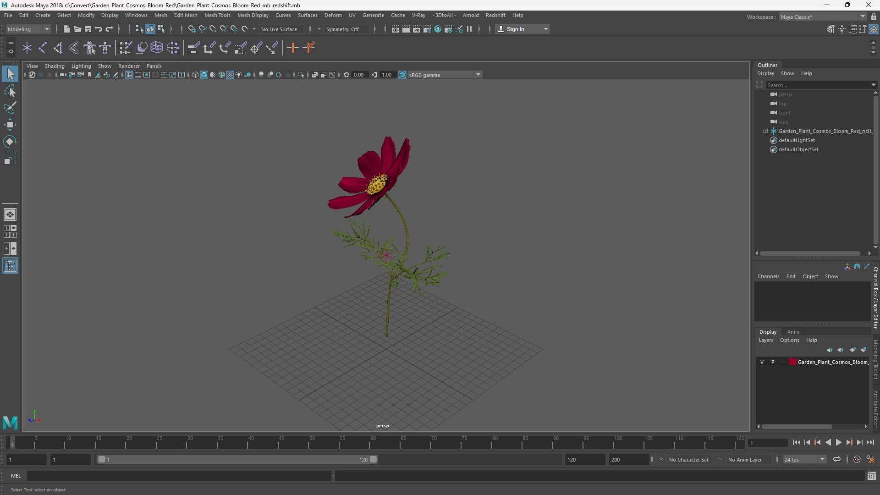Screen dimensions: 880x495
Task: Open the Redshift menu
Action: tap(495, 15)
